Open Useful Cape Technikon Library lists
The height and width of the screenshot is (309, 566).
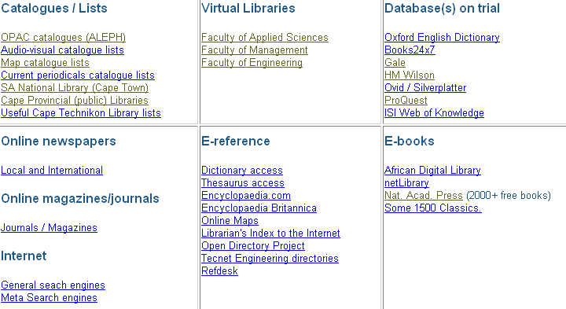click(81, 113)
